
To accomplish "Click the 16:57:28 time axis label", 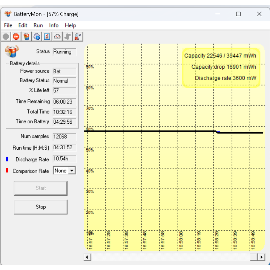I will pos(109,240).
